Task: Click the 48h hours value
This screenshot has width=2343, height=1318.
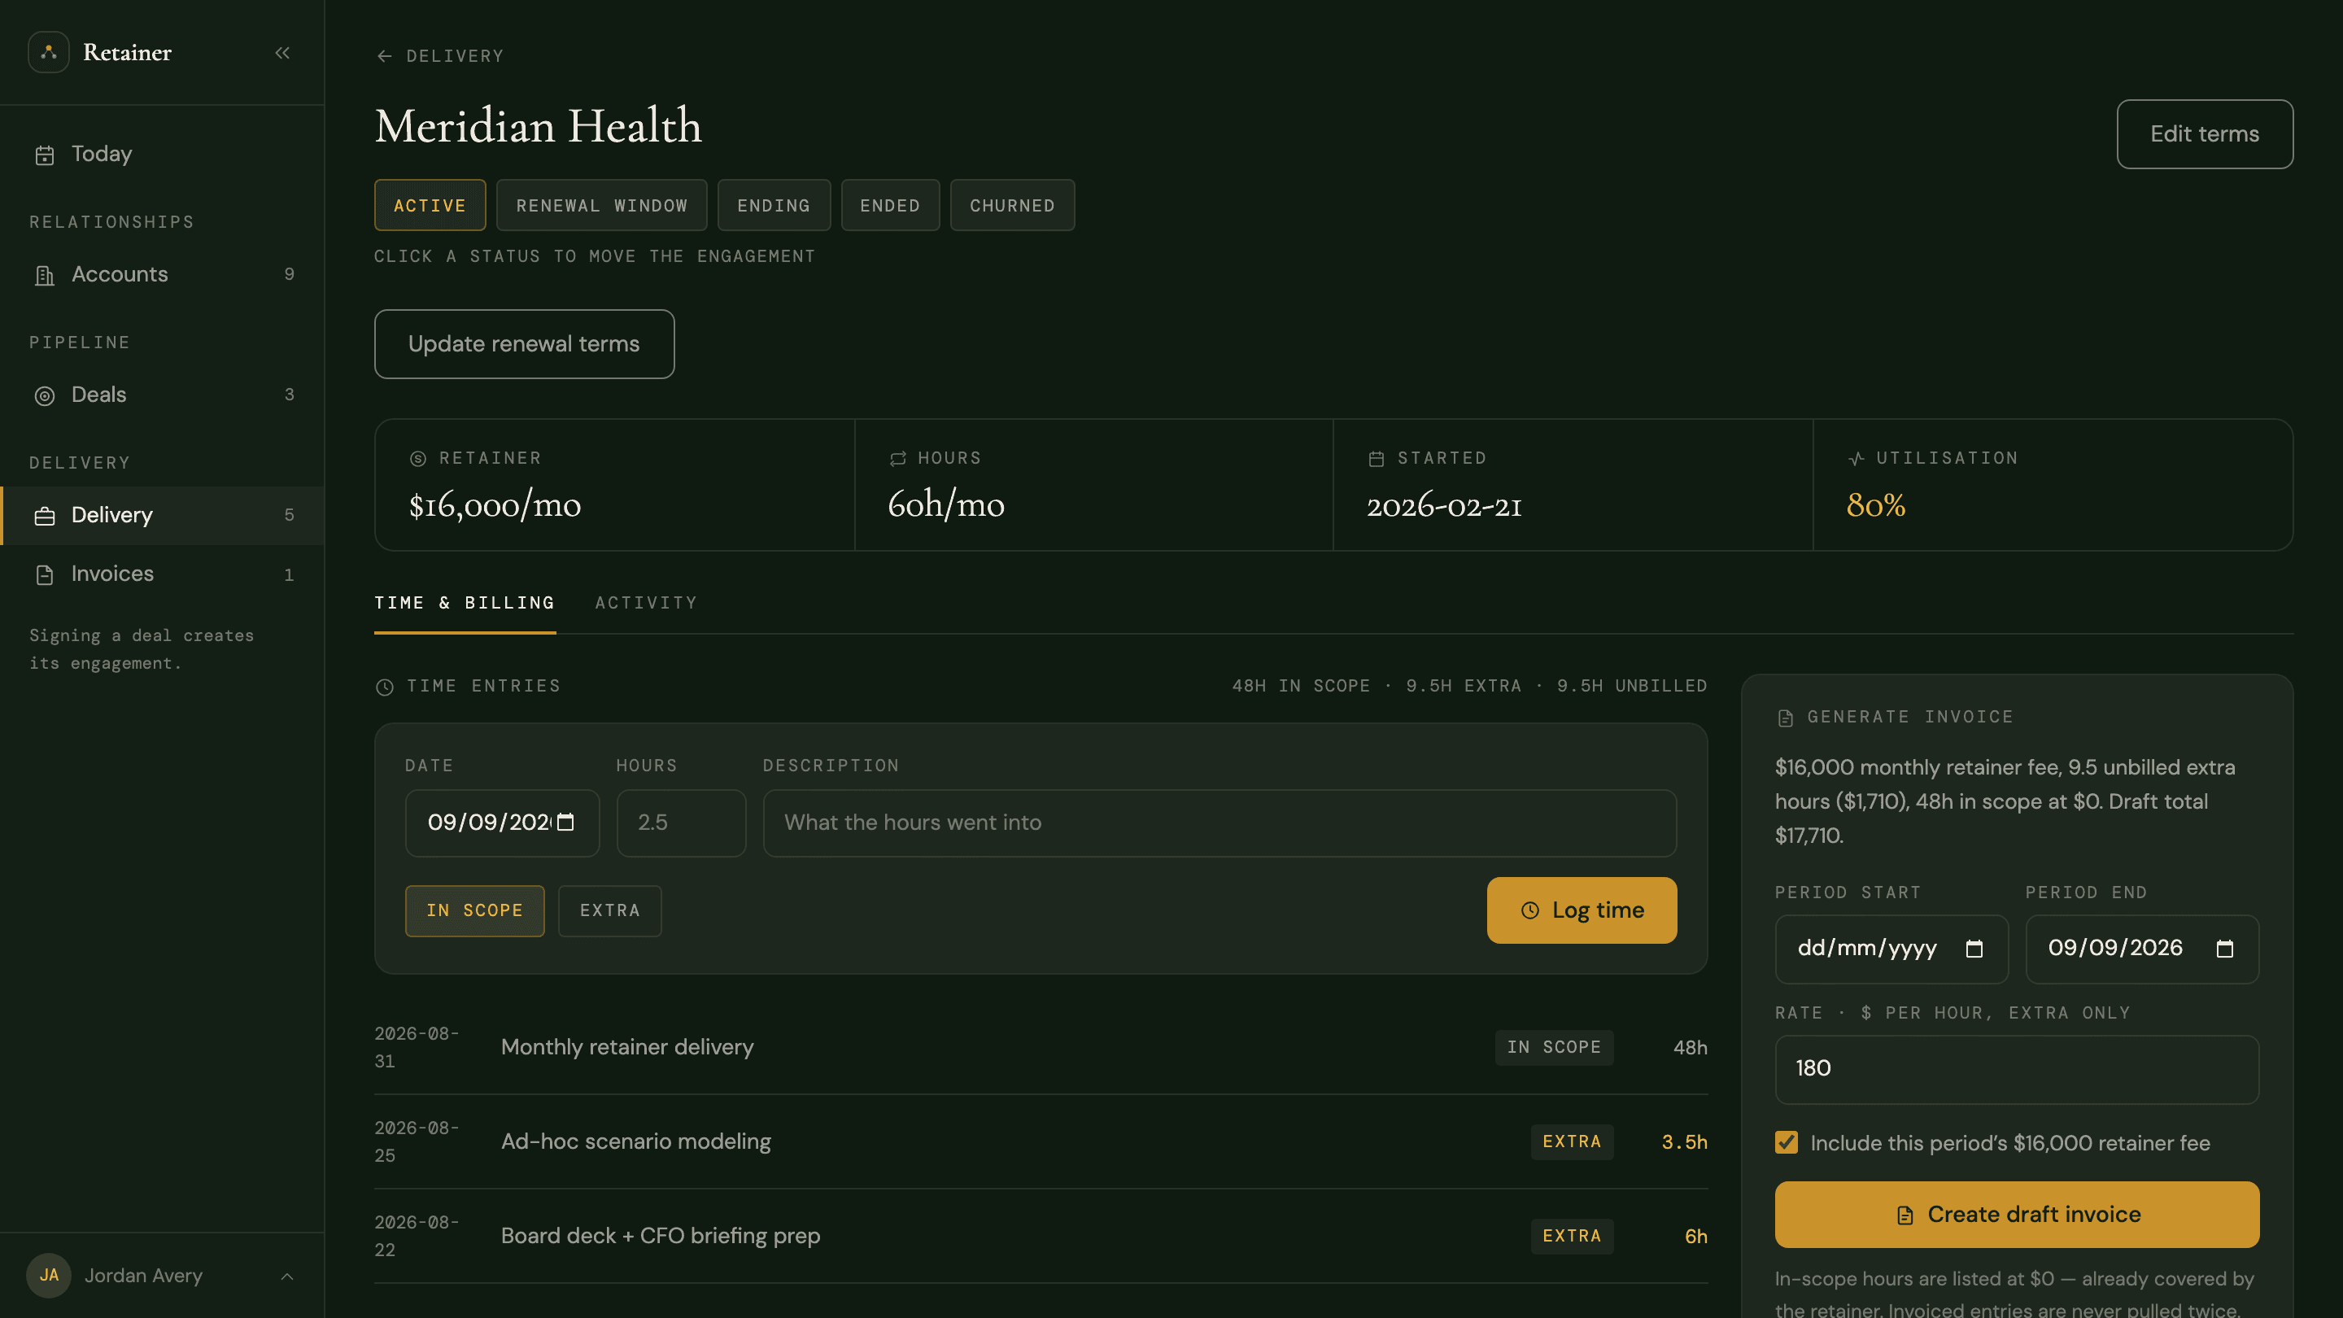Action: 1691,1048
